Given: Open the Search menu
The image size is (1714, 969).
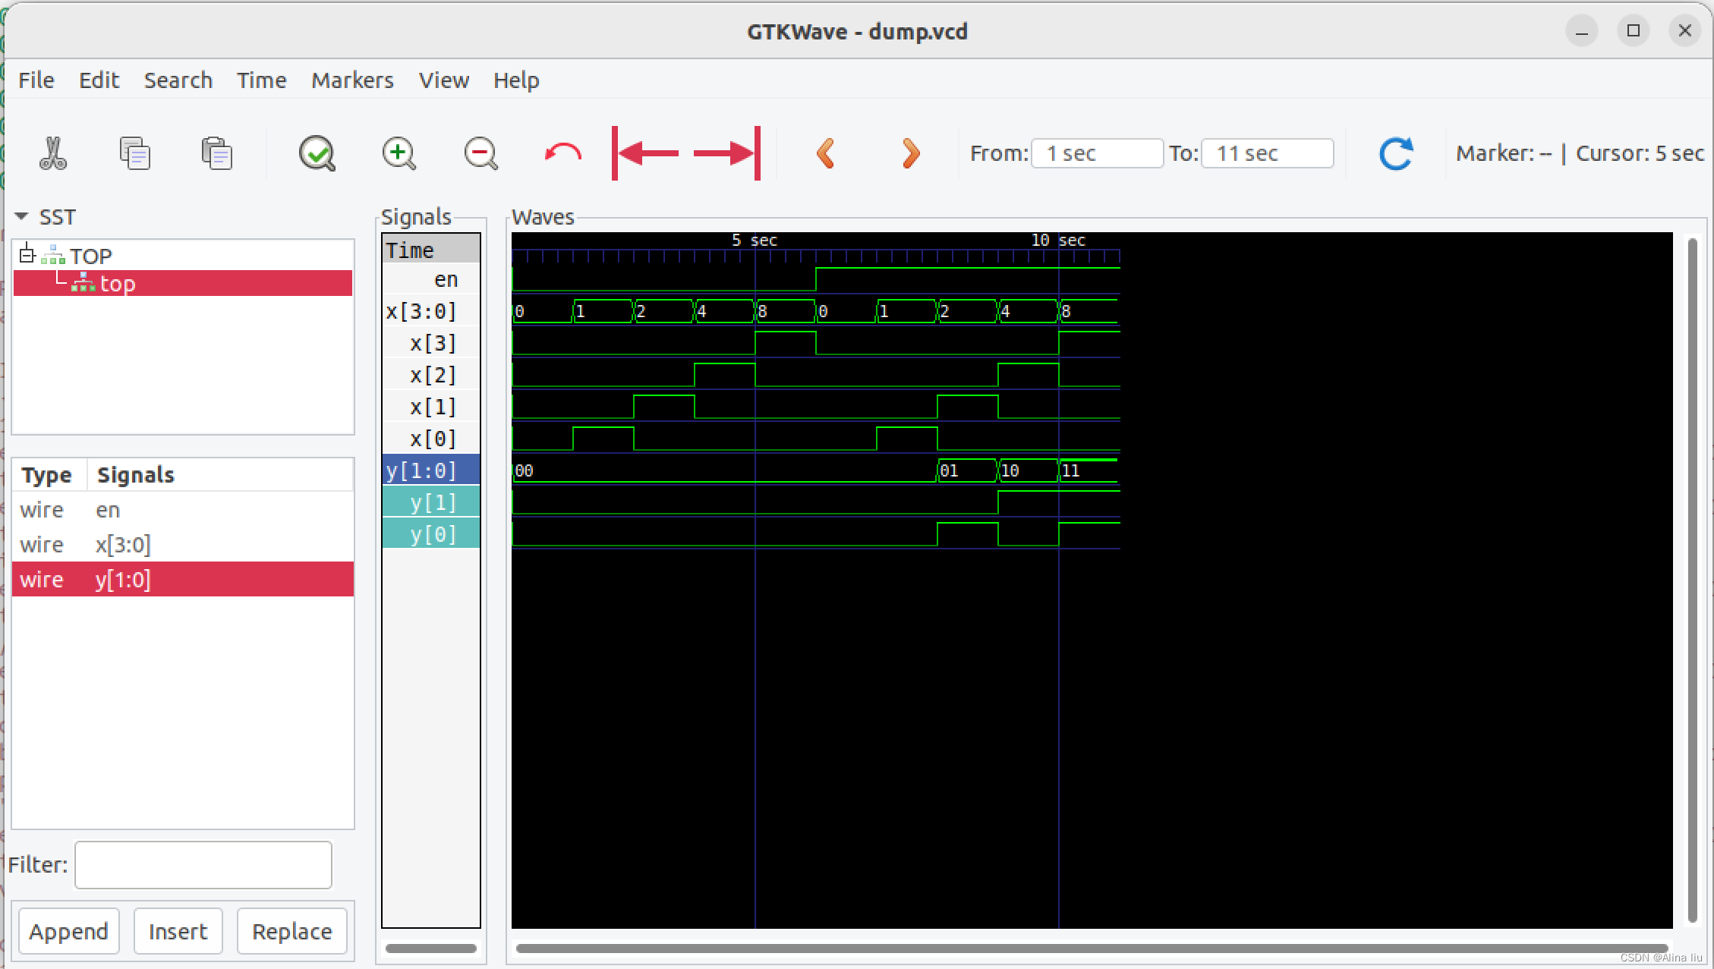Looking at the screenshot, I should (178, 80).
